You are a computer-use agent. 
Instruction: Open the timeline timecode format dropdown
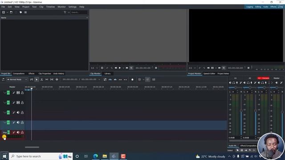99,80
